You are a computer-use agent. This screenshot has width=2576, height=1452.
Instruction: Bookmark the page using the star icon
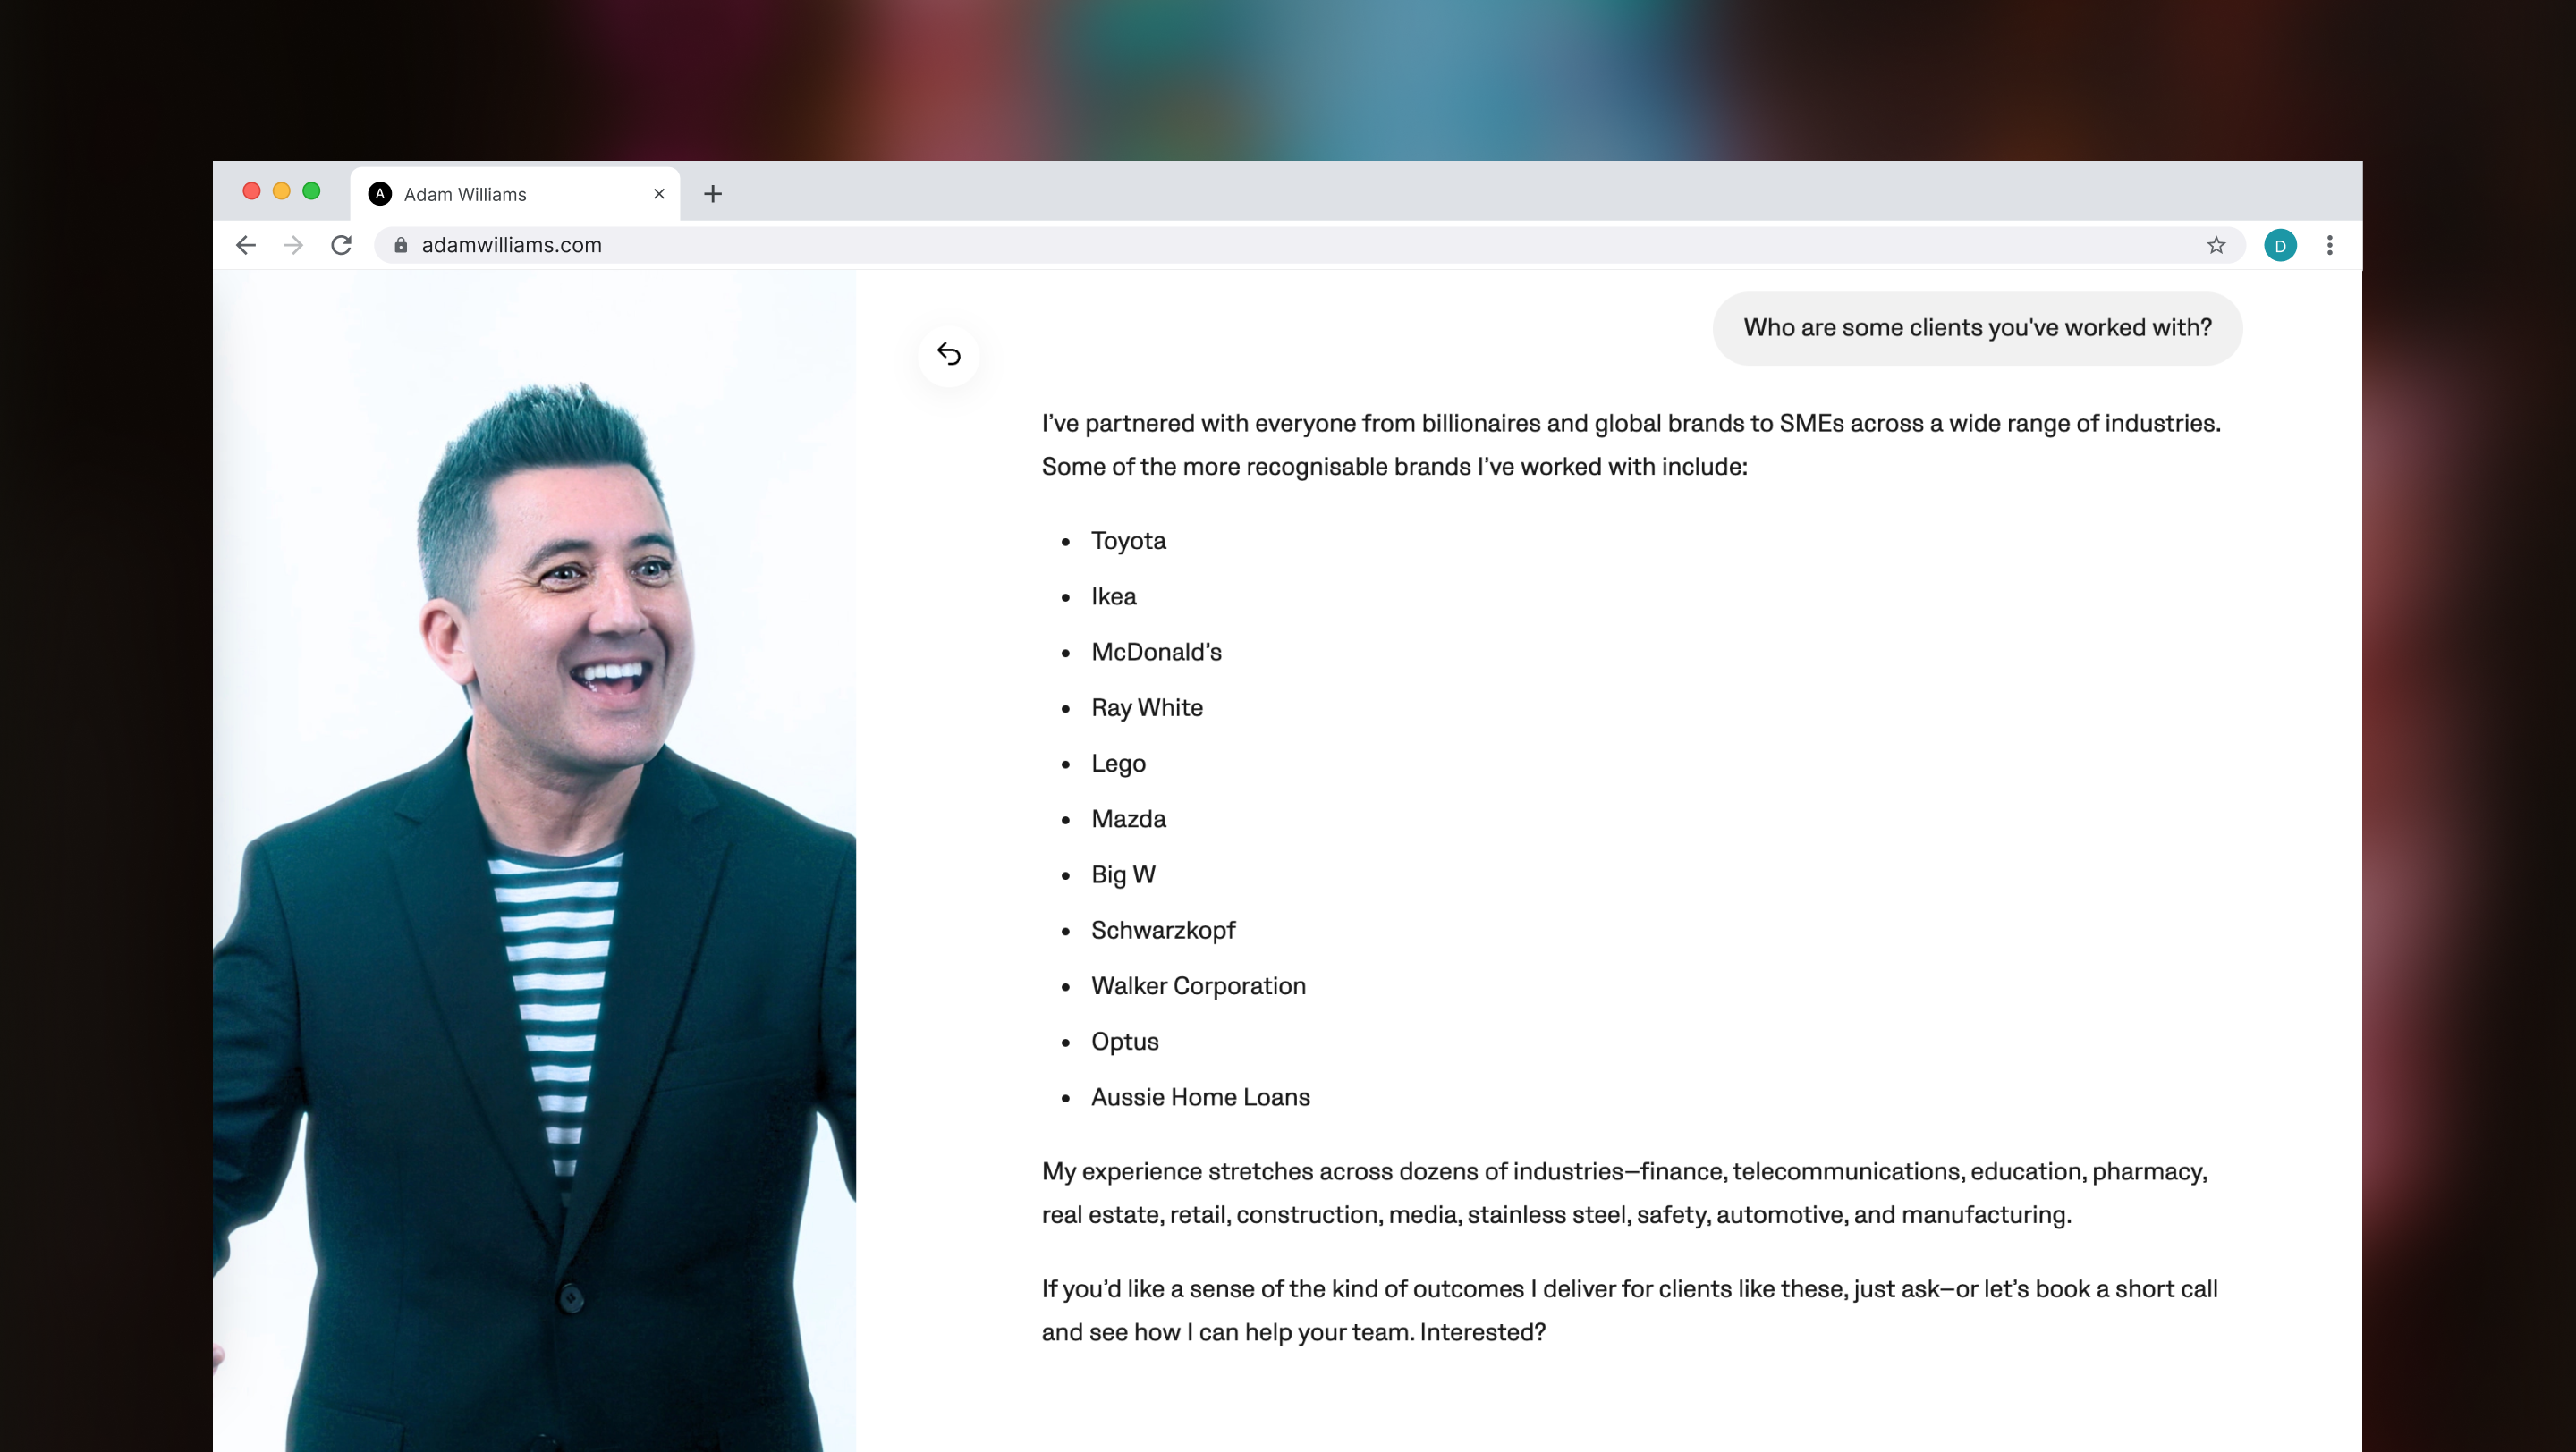pos(2217,245)
